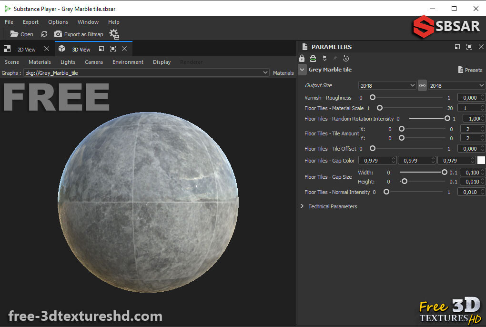Click the Open button
Viewport: 486px width, 327px height.
tap(21, 34)
